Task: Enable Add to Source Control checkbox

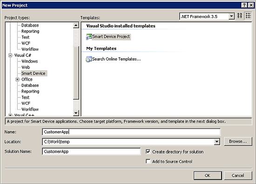Action: tap(148, 162)
